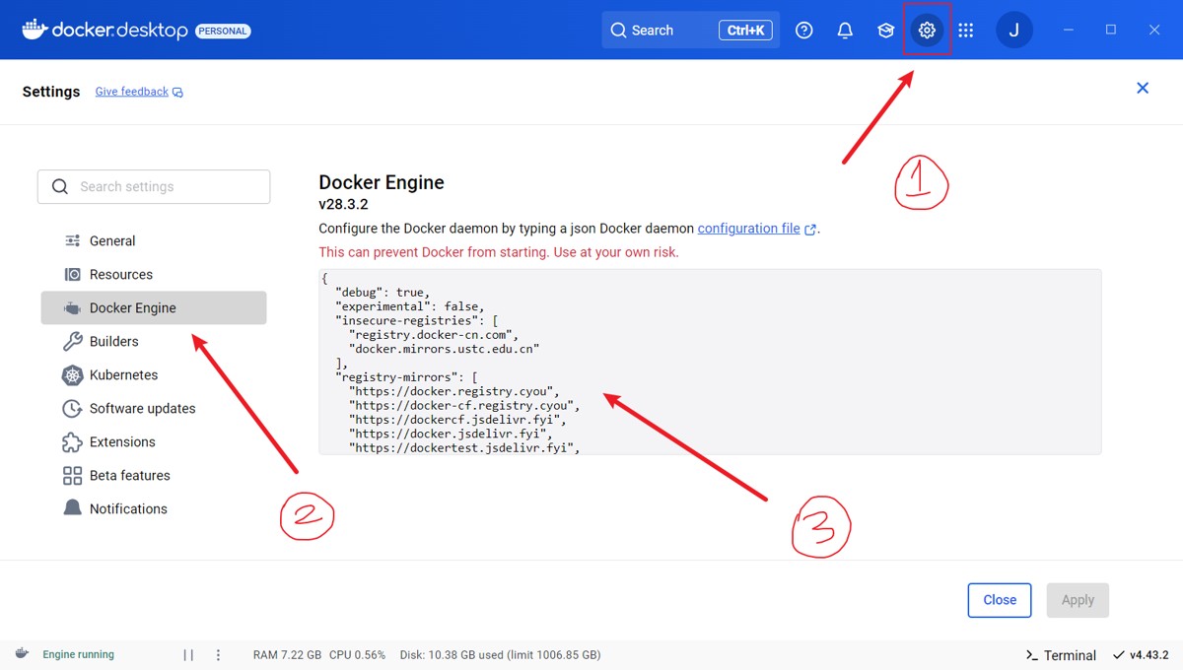
Task: Open the configuration file link
Action: pos(749,229)
